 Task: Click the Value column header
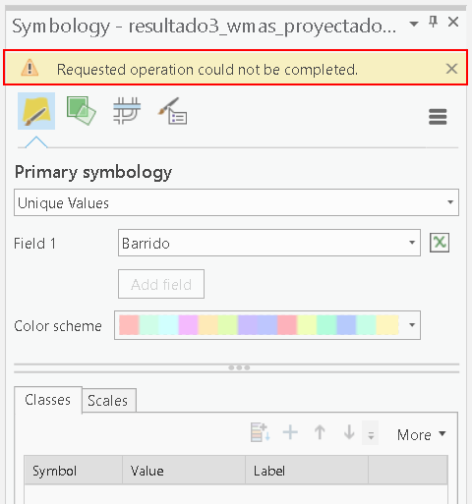click(184, 471)
